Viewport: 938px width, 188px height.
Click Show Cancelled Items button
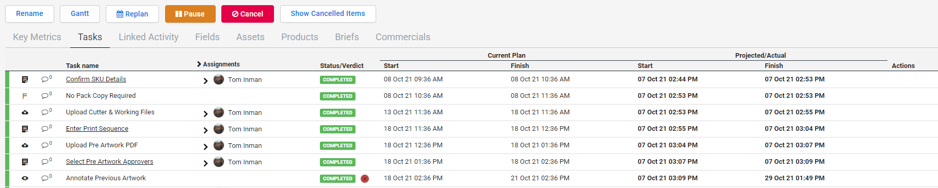pyautogui.click(x=328, y=14)
